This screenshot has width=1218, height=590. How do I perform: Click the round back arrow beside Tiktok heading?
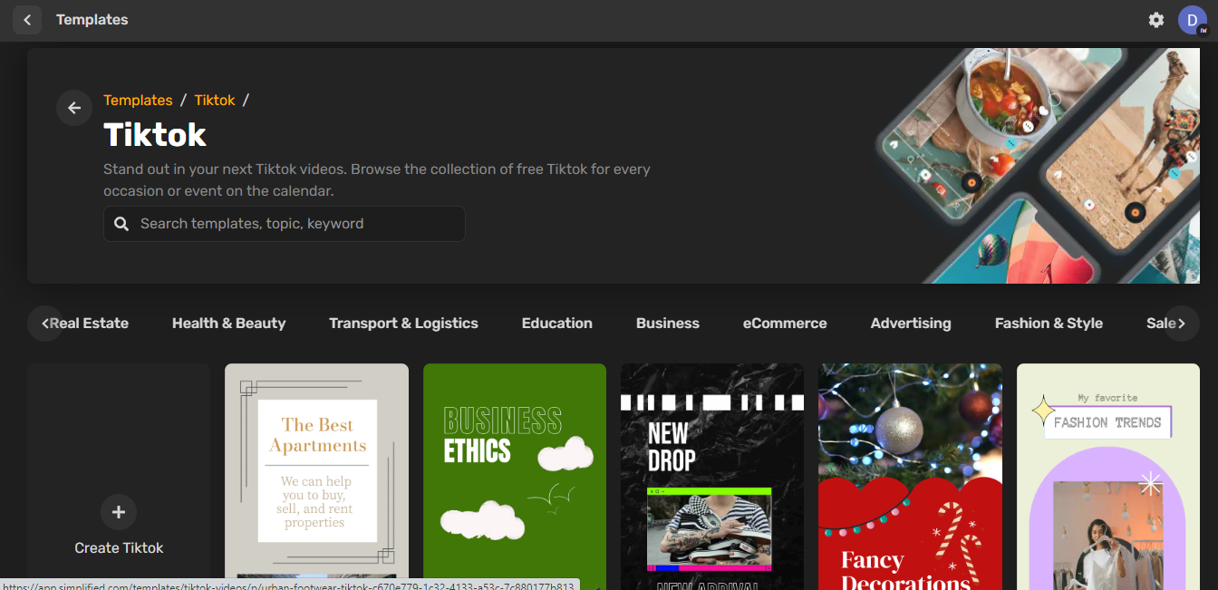pyautogui.click(x=74, y=108)
